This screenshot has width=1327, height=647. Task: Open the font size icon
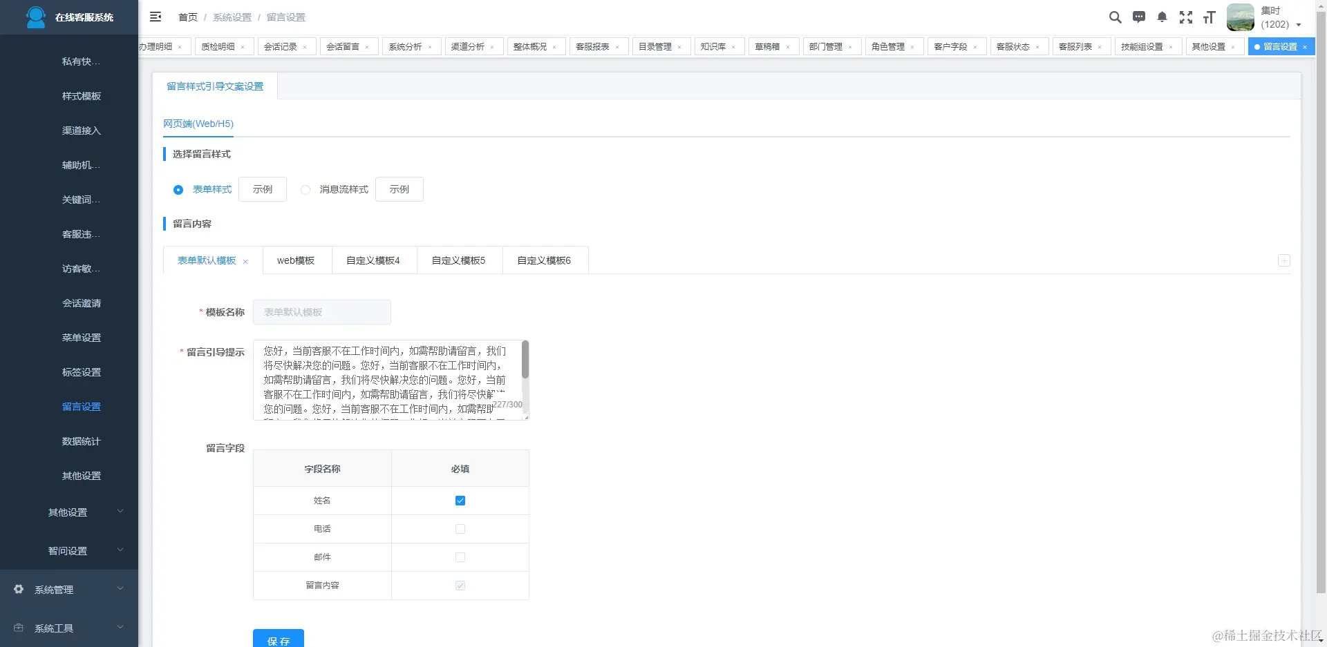point(1209,17)
